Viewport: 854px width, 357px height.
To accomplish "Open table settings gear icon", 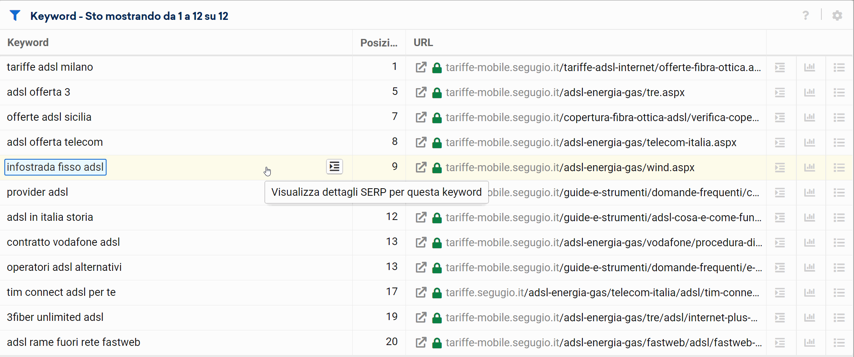I will 837,15.
